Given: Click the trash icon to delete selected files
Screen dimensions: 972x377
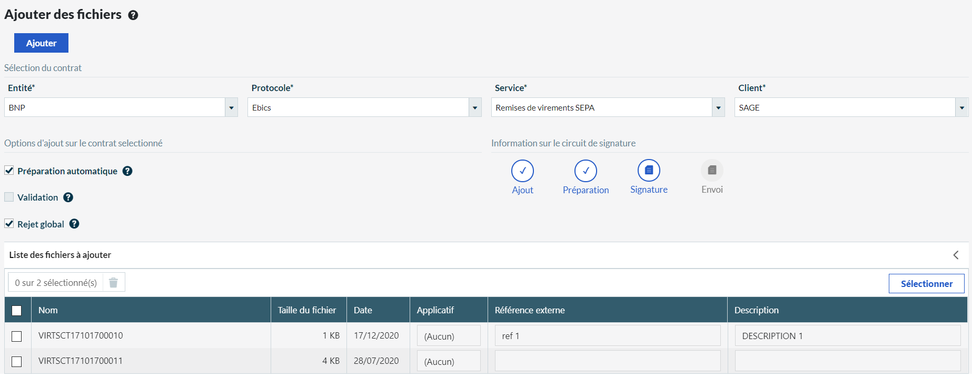Looking at the screenshot, I should pos(113,283).
